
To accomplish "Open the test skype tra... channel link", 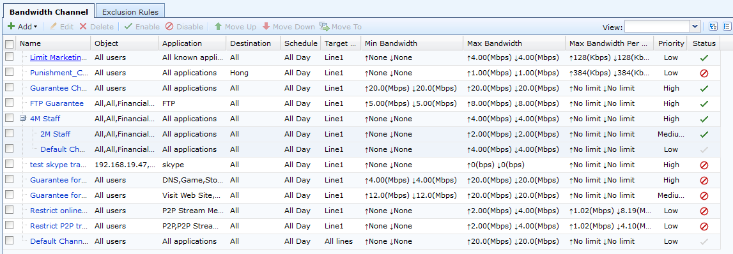I will coord(58,165).
